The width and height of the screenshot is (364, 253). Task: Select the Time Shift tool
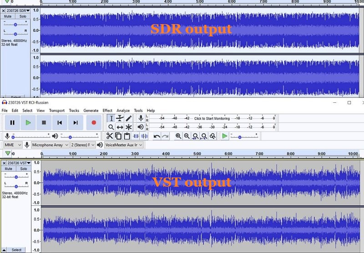pos(120,127)
